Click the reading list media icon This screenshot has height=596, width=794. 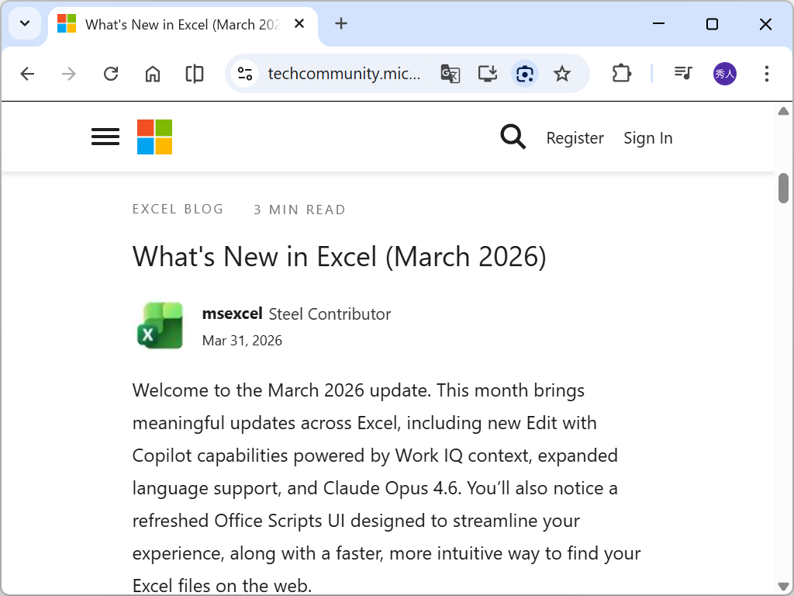(682, 74)
